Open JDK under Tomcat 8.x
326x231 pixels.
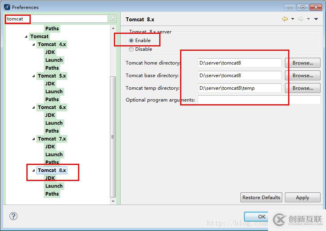50,178
